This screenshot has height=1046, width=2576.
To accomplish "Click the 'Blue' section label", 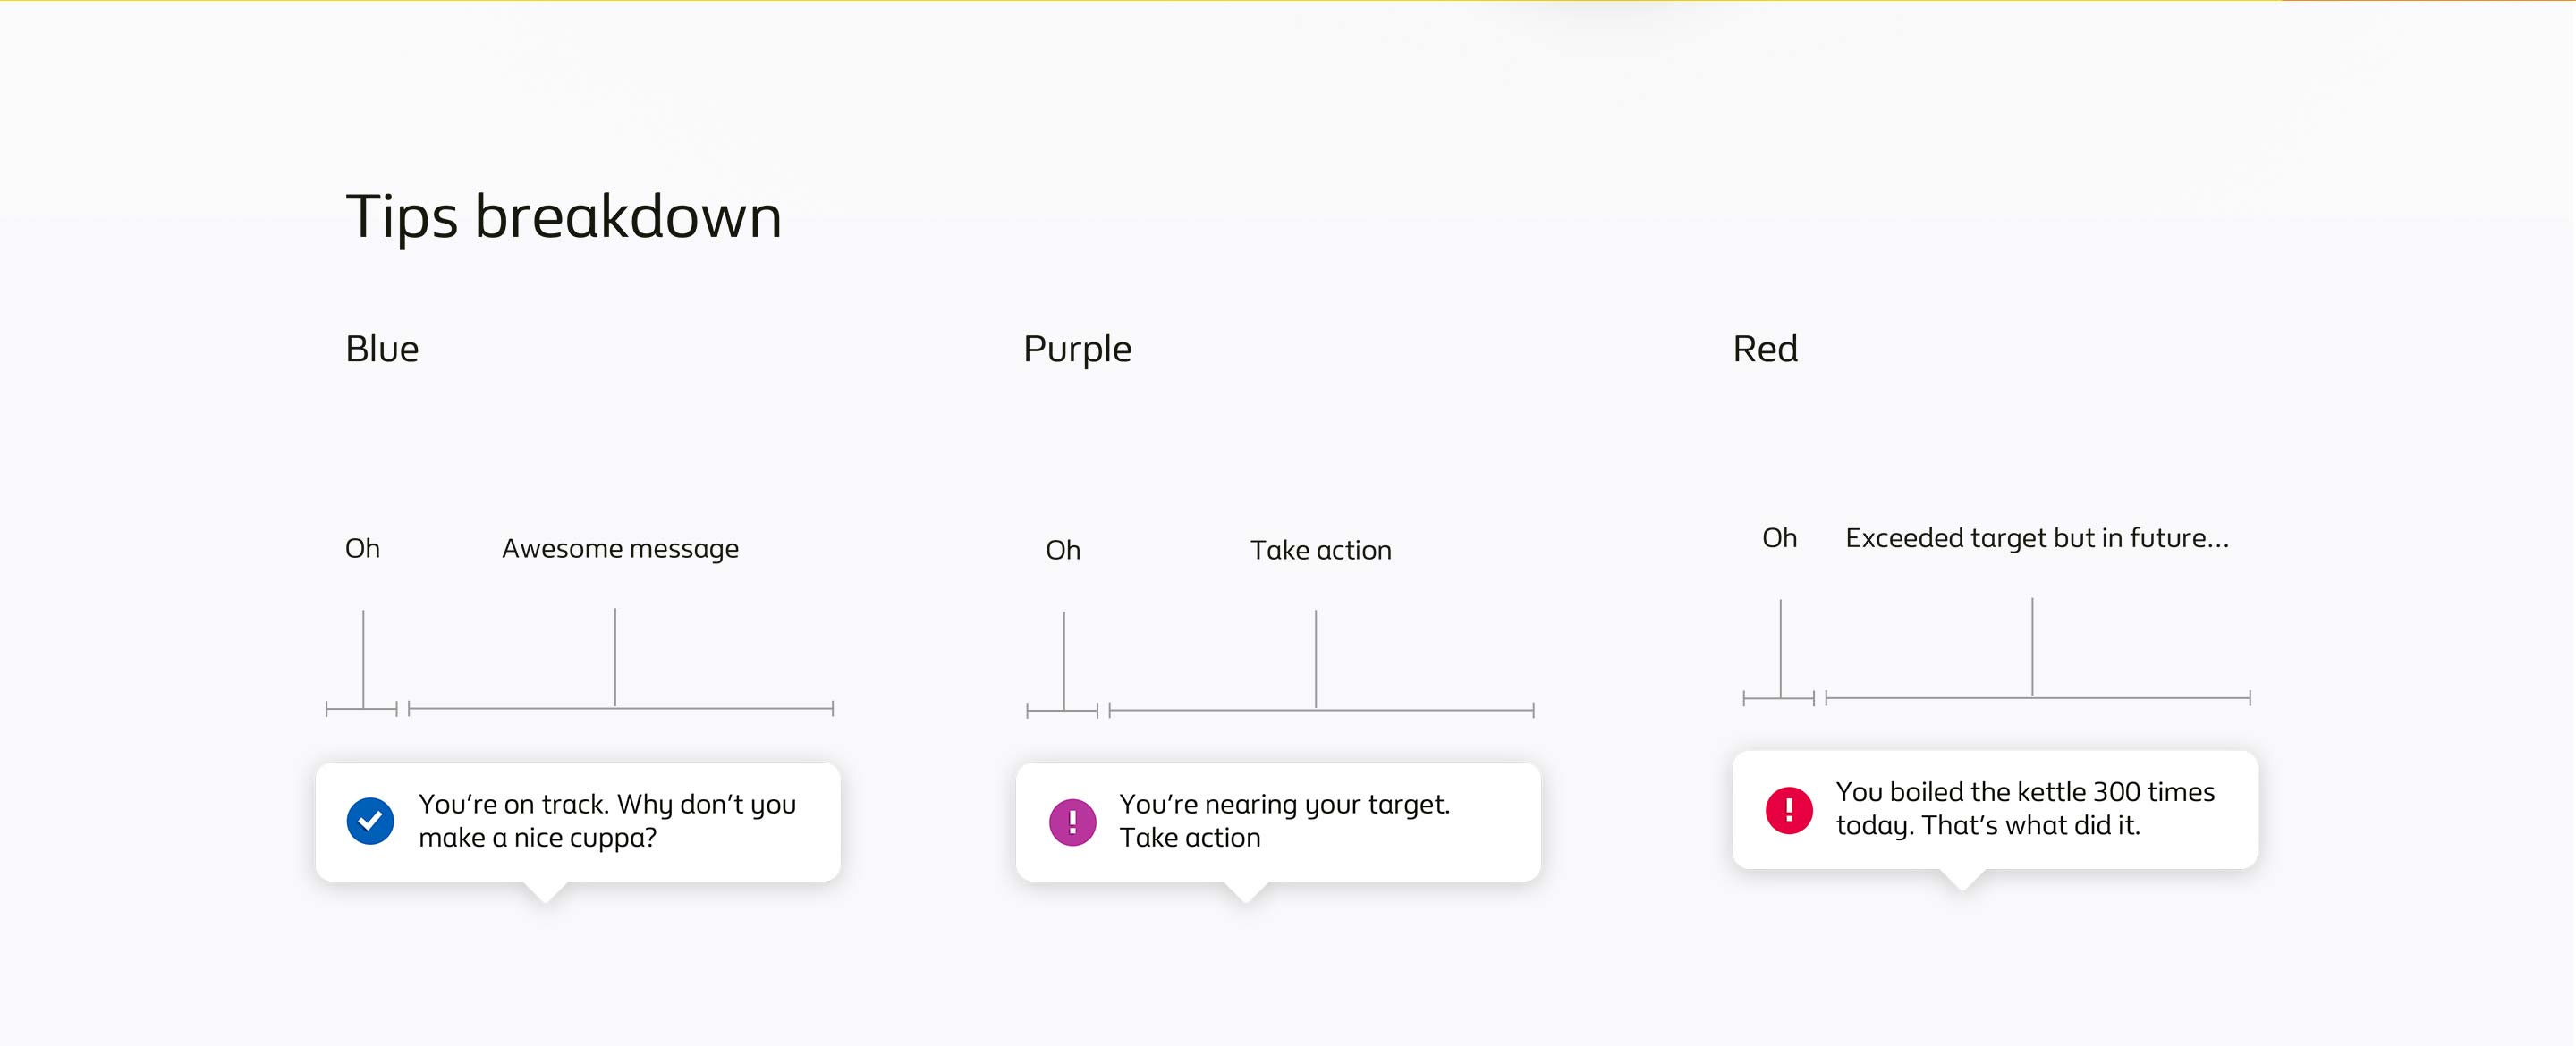I will 382,349.
